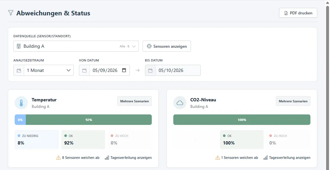Screen dimensions: 330x170
Task: Click Mehrere Szenarien on Temperatur card
Action: [134, 101]
